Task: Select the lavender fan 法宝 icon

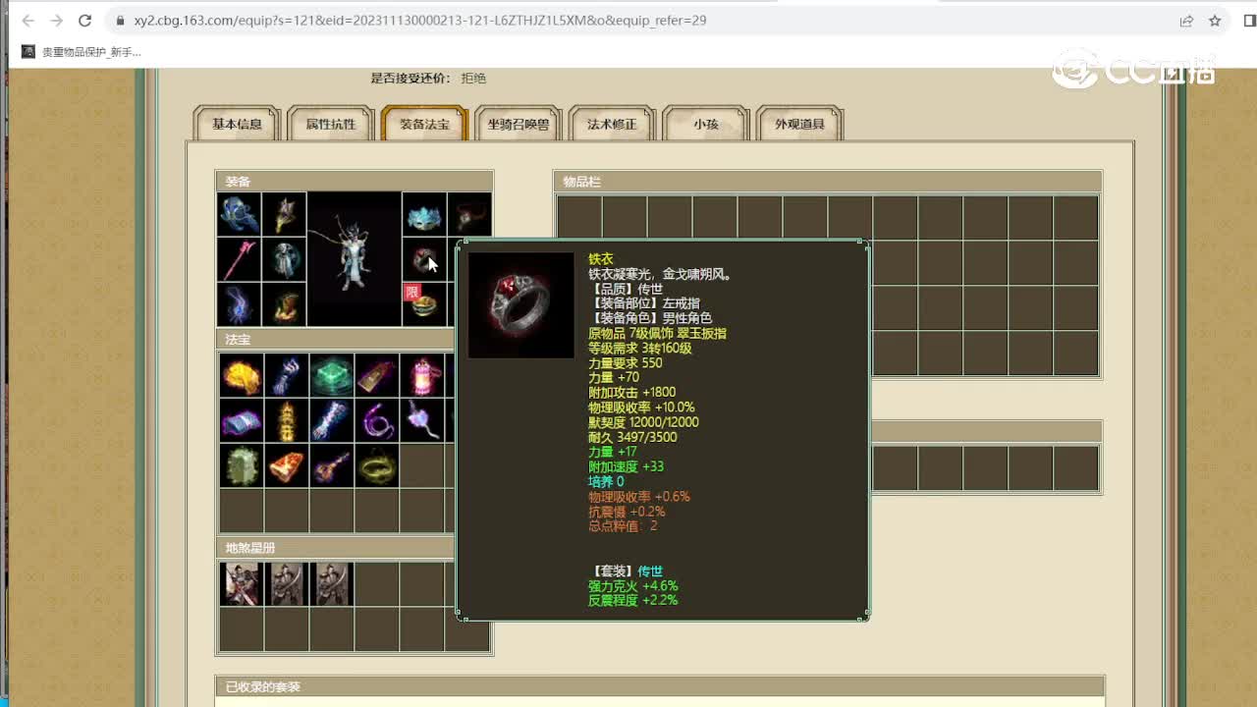Action: (x=422, y=420)
